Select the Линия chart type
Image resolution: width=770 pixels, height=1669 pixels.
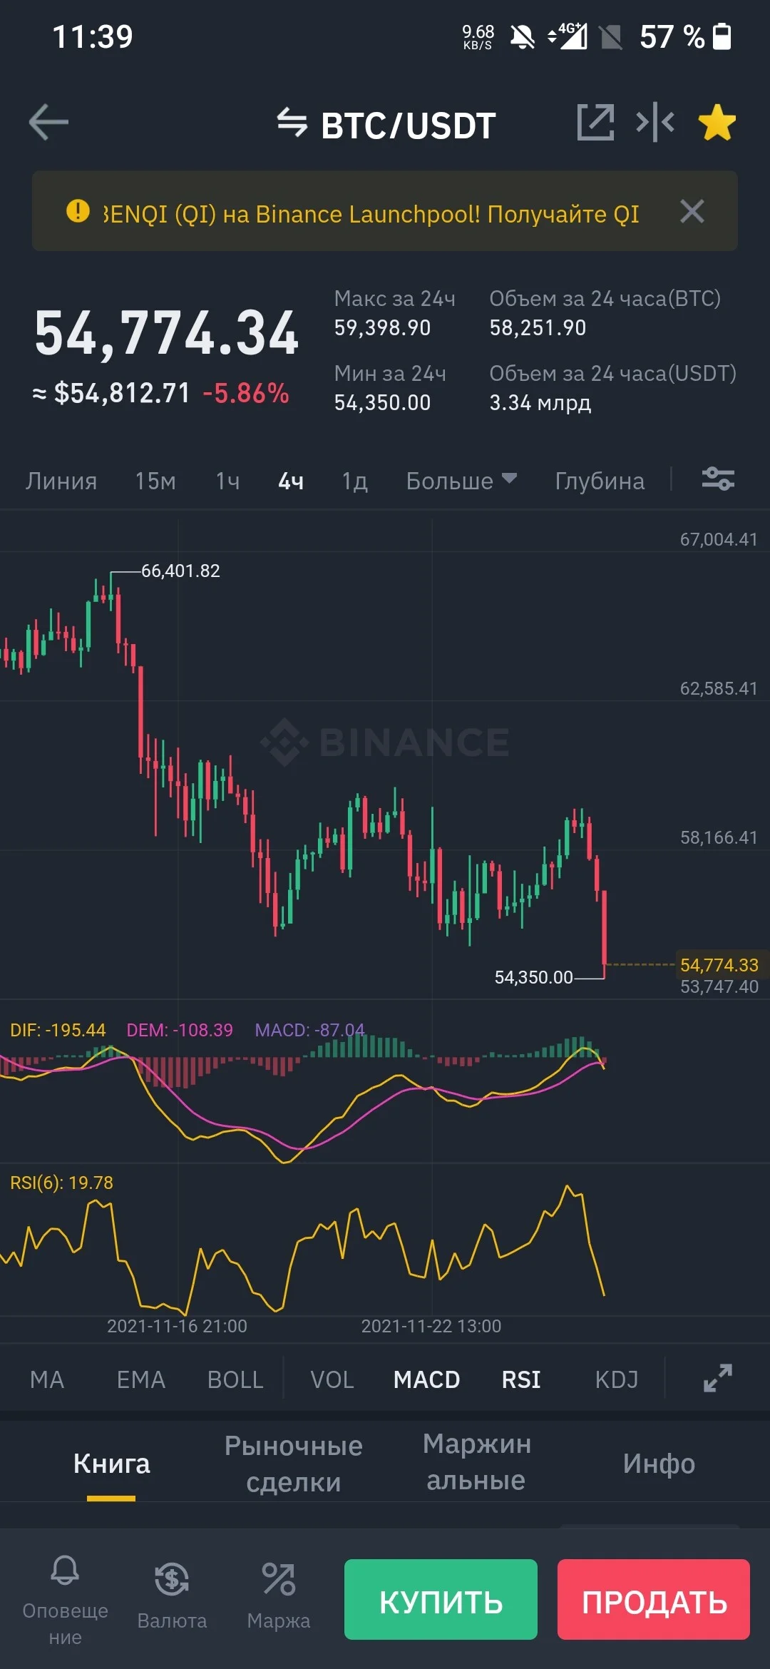(61, 481)
